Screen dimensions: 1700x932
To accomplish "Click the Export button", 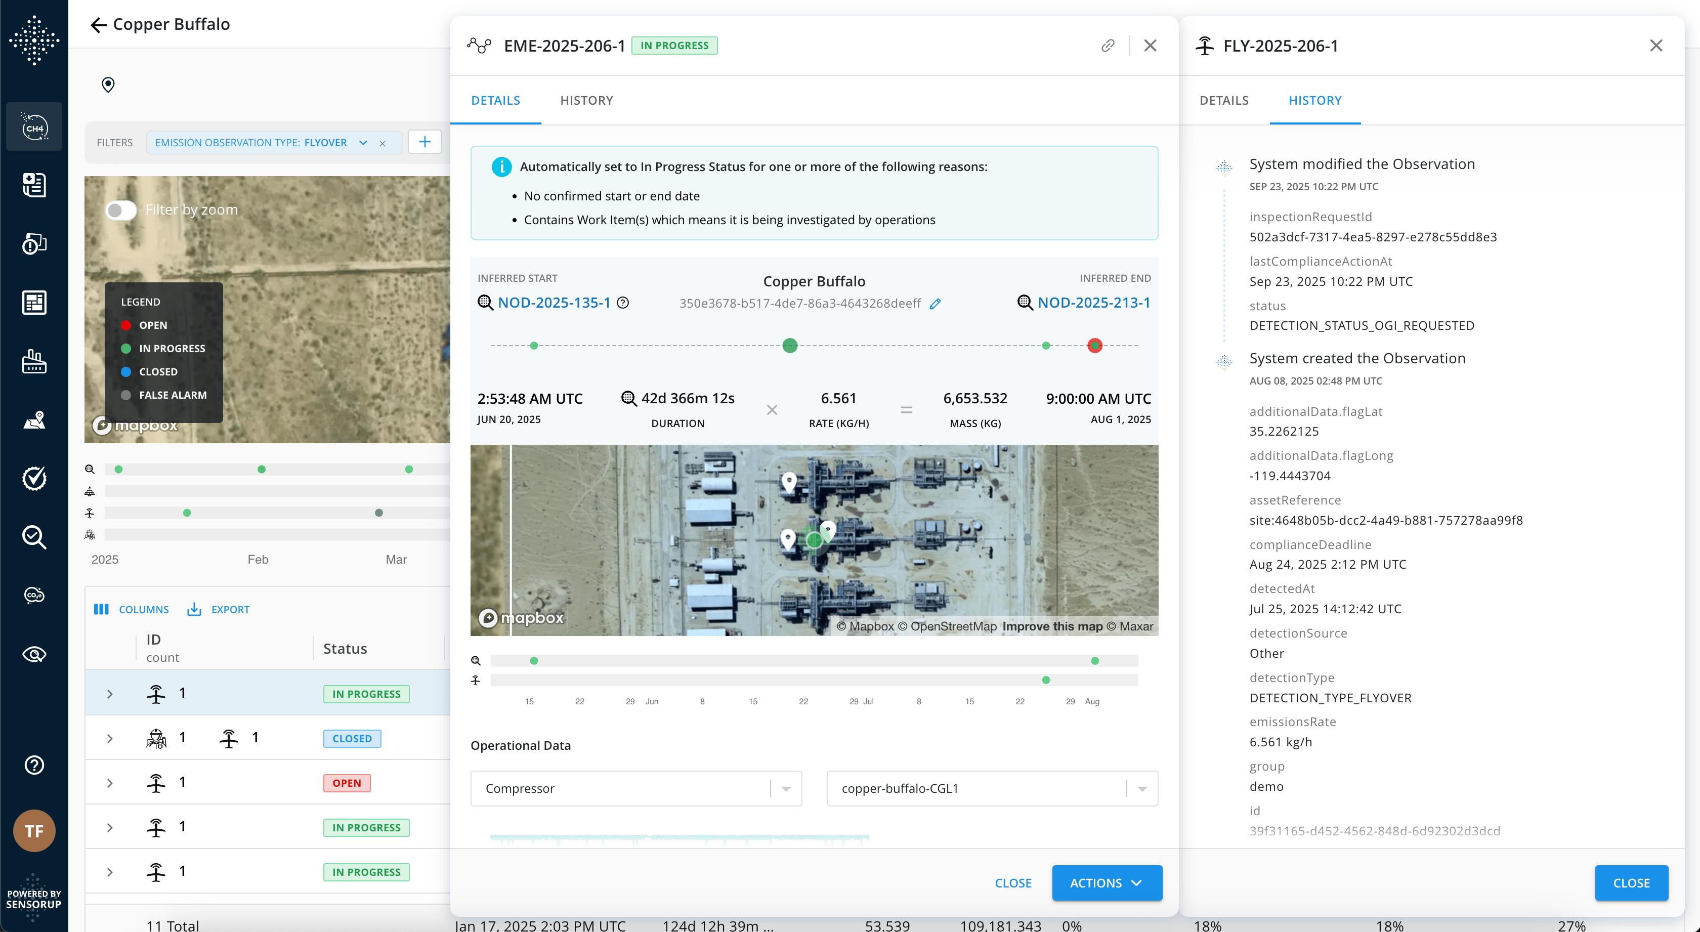I will point(219,609).
